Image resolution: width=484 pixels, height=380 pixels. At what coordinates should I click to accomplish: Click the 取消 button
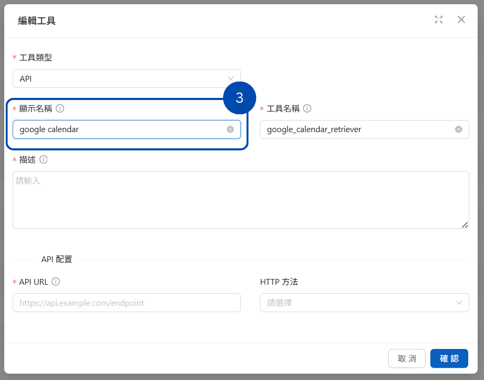(407, 358)
